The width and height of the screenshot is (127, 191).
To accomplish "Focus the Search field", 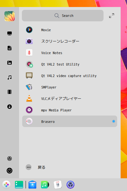I will [63, 16].
